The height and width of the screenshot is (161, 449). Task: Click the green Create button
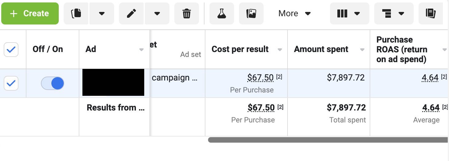pos(30,13)
